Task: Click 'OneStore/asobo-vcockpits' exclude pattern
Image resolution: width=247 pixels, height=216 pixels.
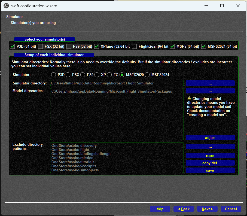Action: click(74, 166)
